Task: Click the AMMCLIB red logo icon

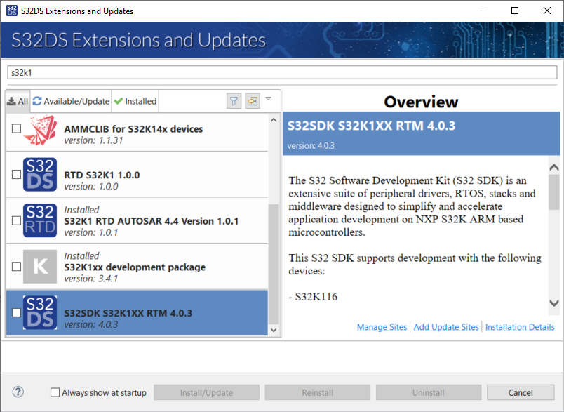Action: pyautogui.click(x=40, y=131)
